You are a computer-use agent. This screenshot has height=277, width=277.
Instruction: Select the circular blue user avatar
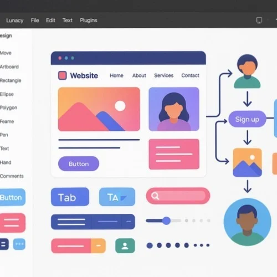click(x=248, y=222)
